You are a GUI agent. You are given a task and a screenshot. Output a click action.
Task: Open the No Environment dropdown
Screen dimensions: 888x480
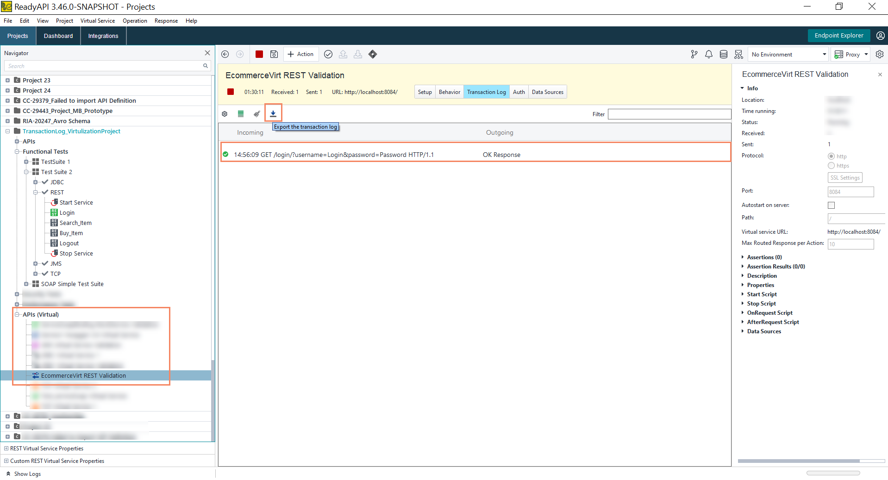tap(788, 54)
